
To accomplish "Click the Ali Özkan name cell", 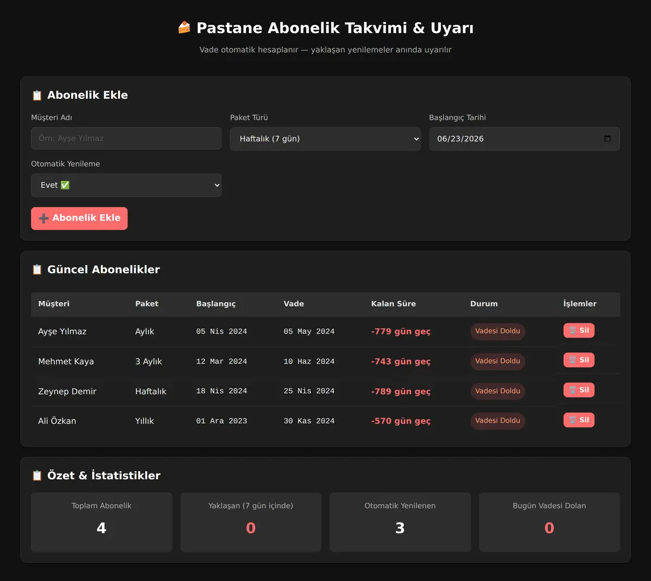I will click(57, 421).
